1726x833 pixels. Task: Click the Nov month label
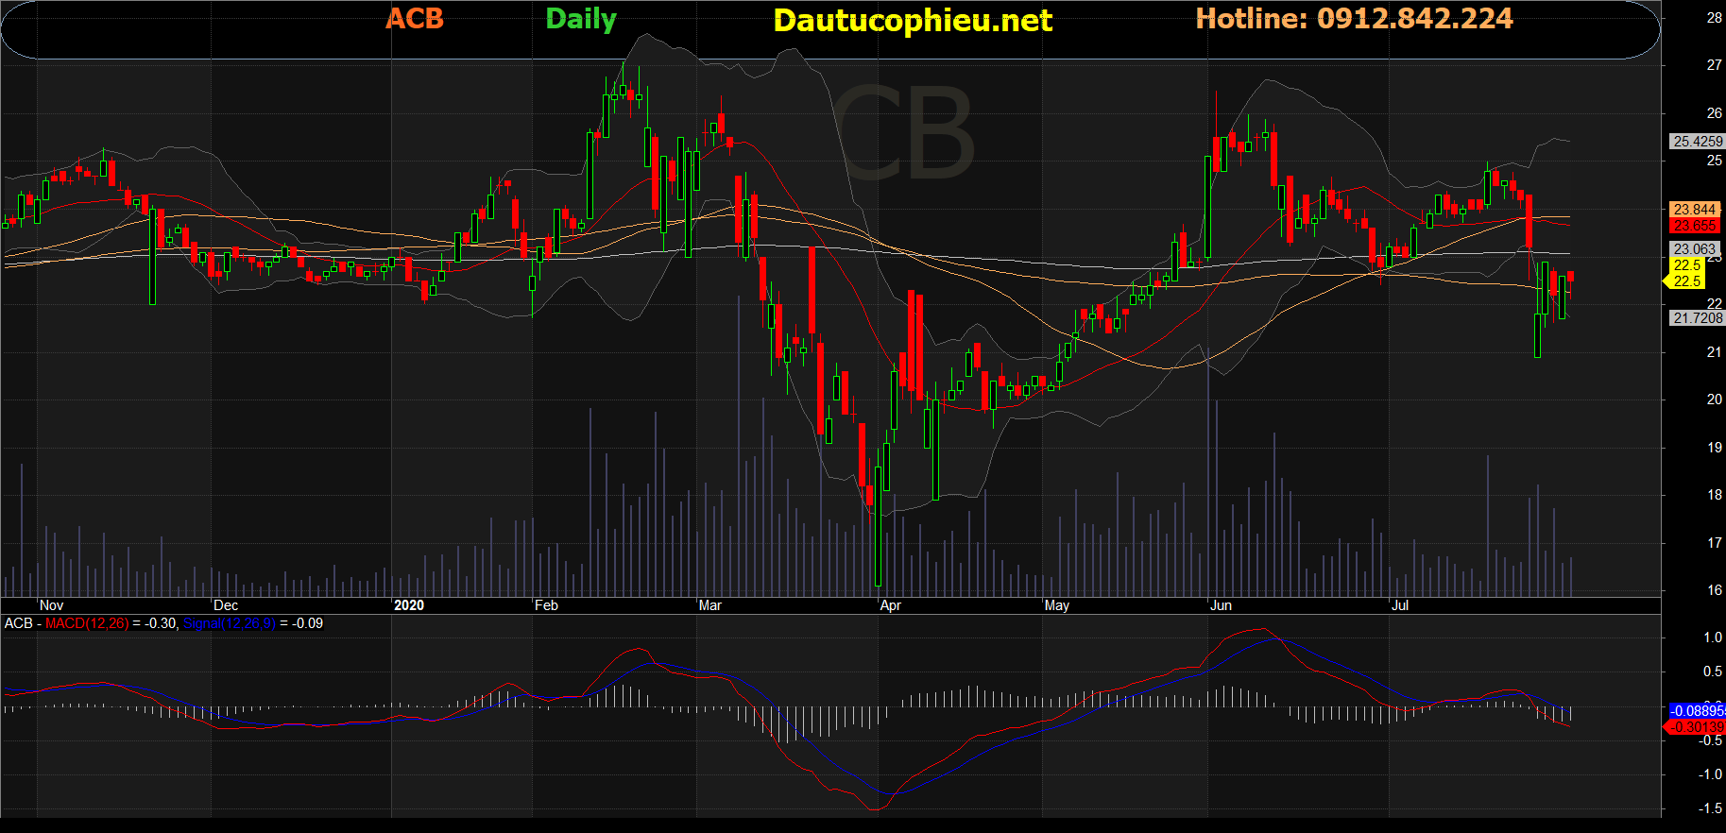pos(52,605)
